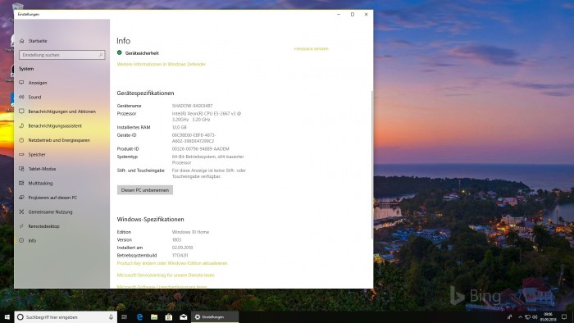Open the Mail app from taskbar
Screen dimensions: 574x323
(x=184, y=317)
